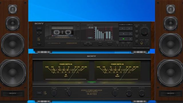The height and width of the screenshot is (103, 183).
Task: Click the right speaker top tweeter
Action: [170, 9]
